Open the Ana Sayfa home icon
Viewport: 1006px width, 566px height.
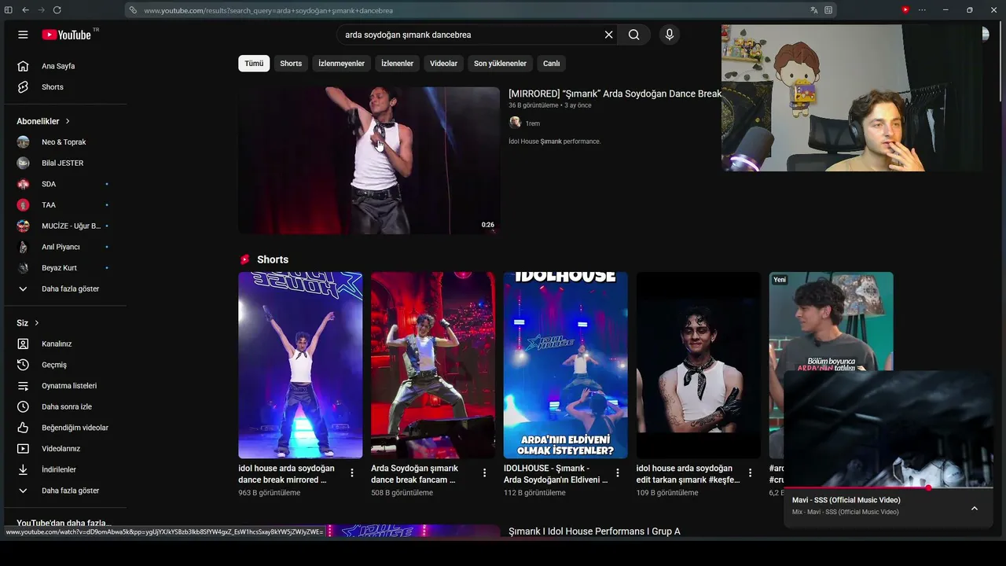pyautogui.click(x=23, y=66)
